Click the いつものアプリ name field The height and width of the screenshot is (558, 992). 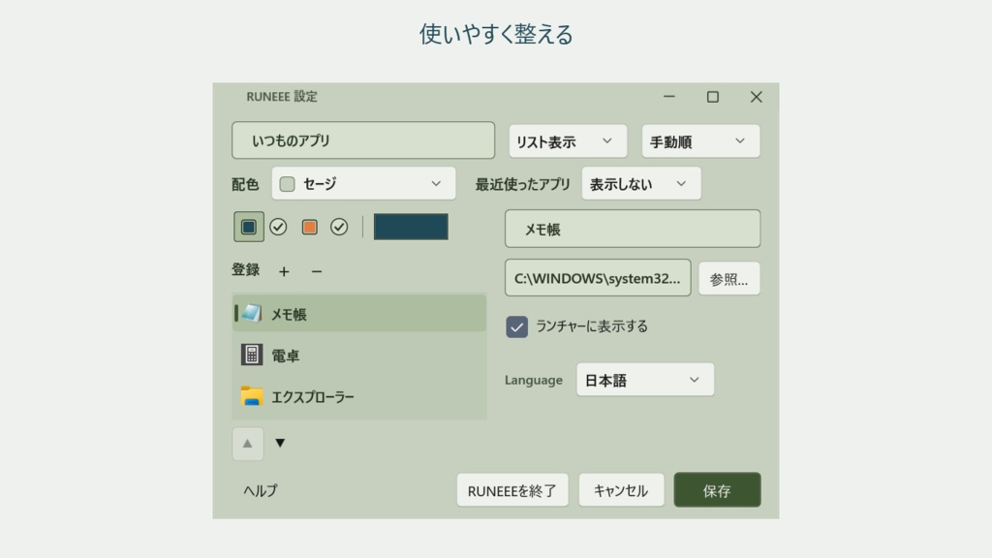(x=363, y=140)
